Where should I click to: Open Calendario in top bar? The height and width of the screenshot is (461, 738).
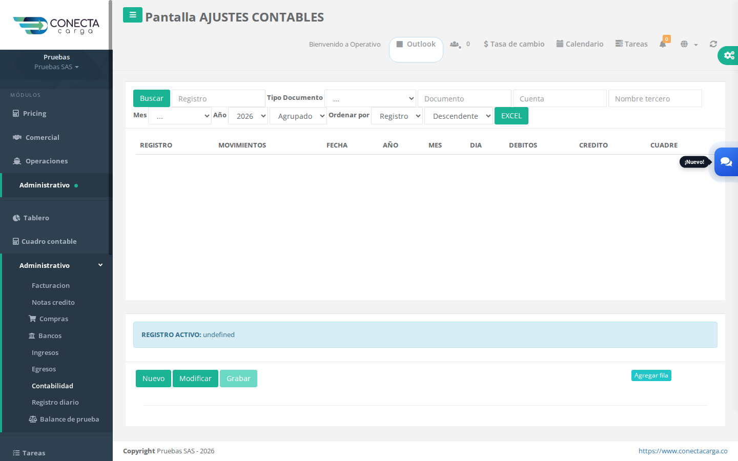tap(580, 44)
